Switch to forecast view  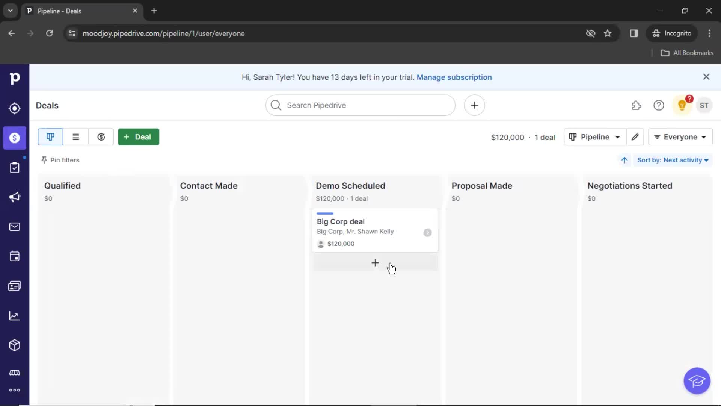click(x=101, y=137)
